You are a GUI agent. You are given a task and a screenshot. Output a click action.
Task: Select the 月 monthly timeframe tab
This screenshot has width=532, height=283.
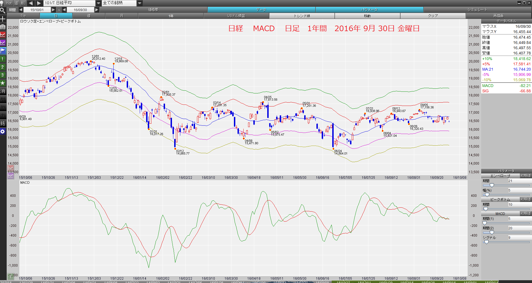click(122, 16)
